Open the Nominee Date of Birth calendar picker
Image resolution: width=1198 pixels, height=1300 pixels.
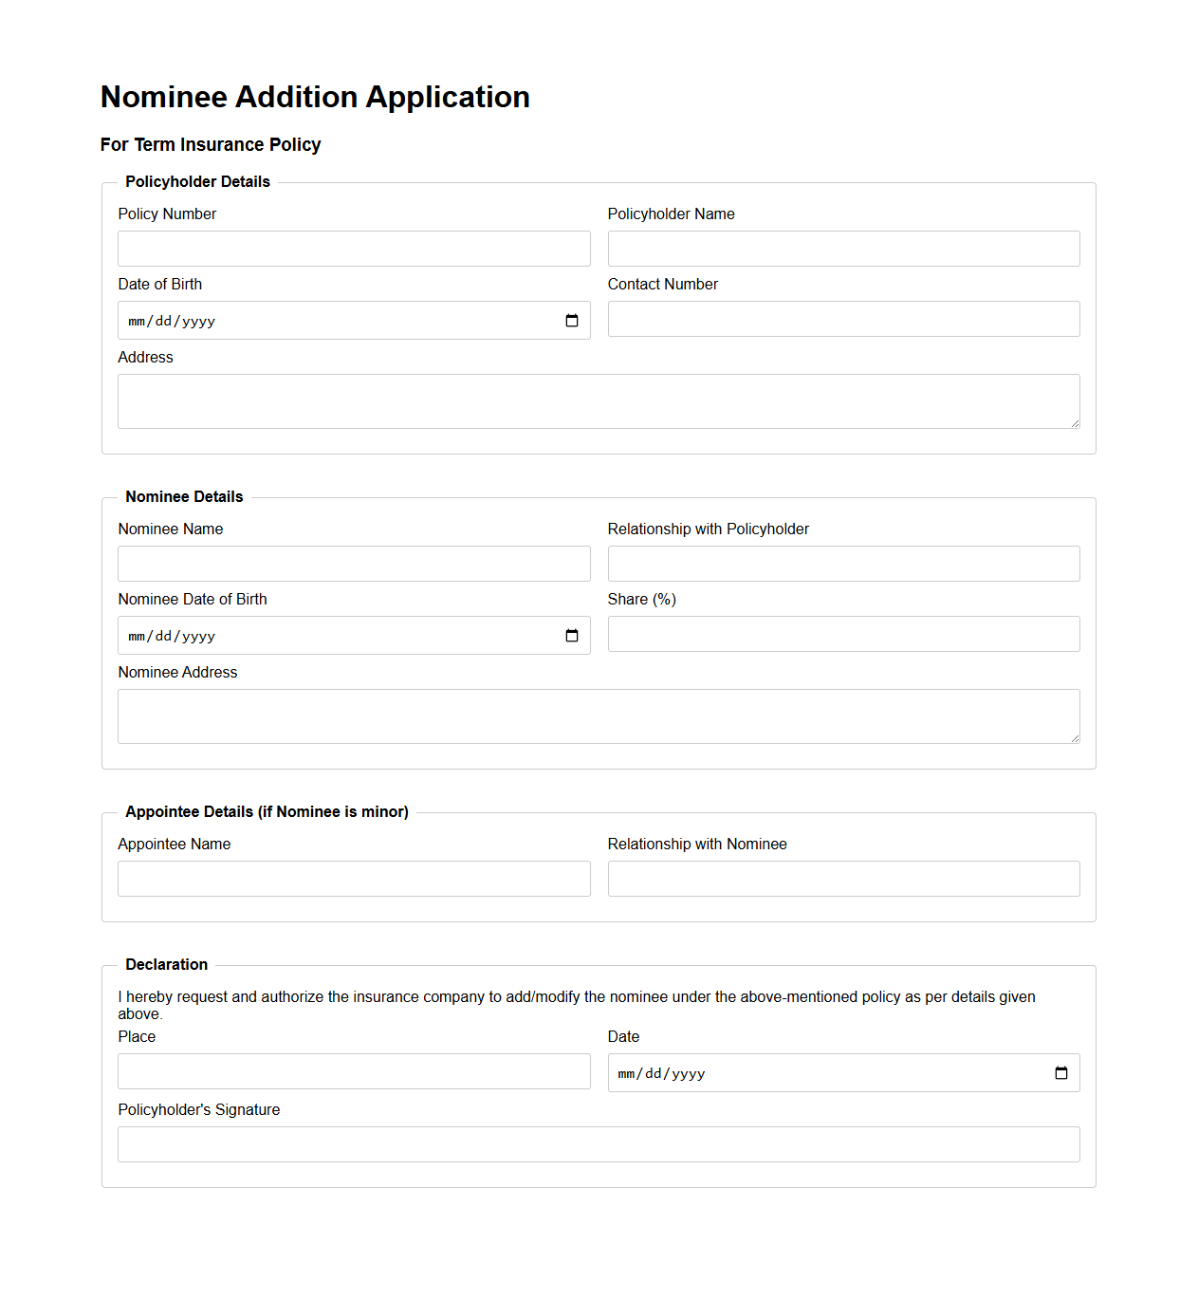pos(572,636)
